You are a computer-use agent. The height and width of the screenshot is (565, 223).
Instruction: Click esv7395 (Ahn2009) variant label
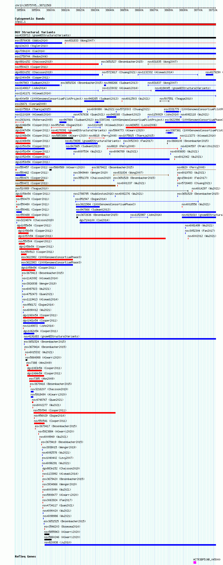click(42, 379)
